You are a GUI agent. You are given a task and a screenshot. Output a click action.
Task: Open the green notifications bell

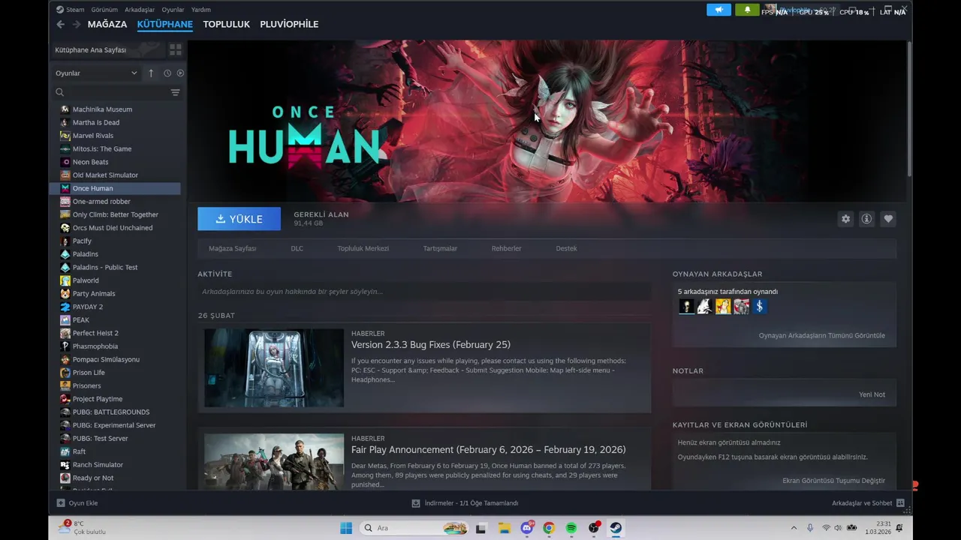click(x=747, y=10)
